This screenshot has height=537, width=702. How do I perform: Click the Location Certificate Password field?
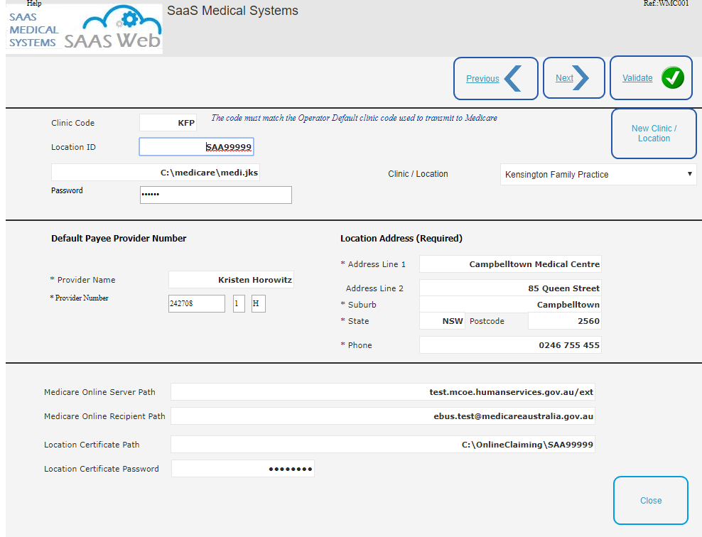[243, 469]
